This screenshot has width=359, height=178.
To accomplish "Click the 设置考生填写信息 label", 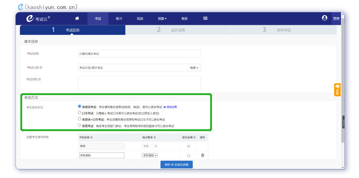I will tap(37, 137).
